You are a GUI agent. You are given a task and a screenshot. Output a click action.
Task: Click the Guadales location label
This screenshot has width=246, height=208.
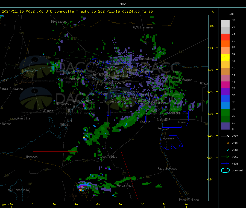(x=146, y=59)
